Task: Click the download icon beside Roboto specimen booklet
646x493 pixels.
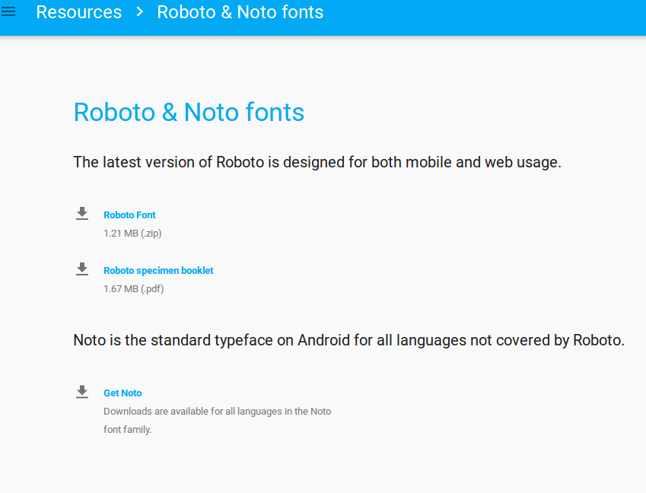Action: pos(82,269)
